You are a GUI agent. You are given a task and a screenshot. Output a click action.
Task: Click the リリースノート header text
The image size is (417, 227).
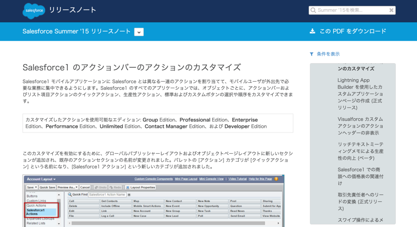click(x=72, y=10)
